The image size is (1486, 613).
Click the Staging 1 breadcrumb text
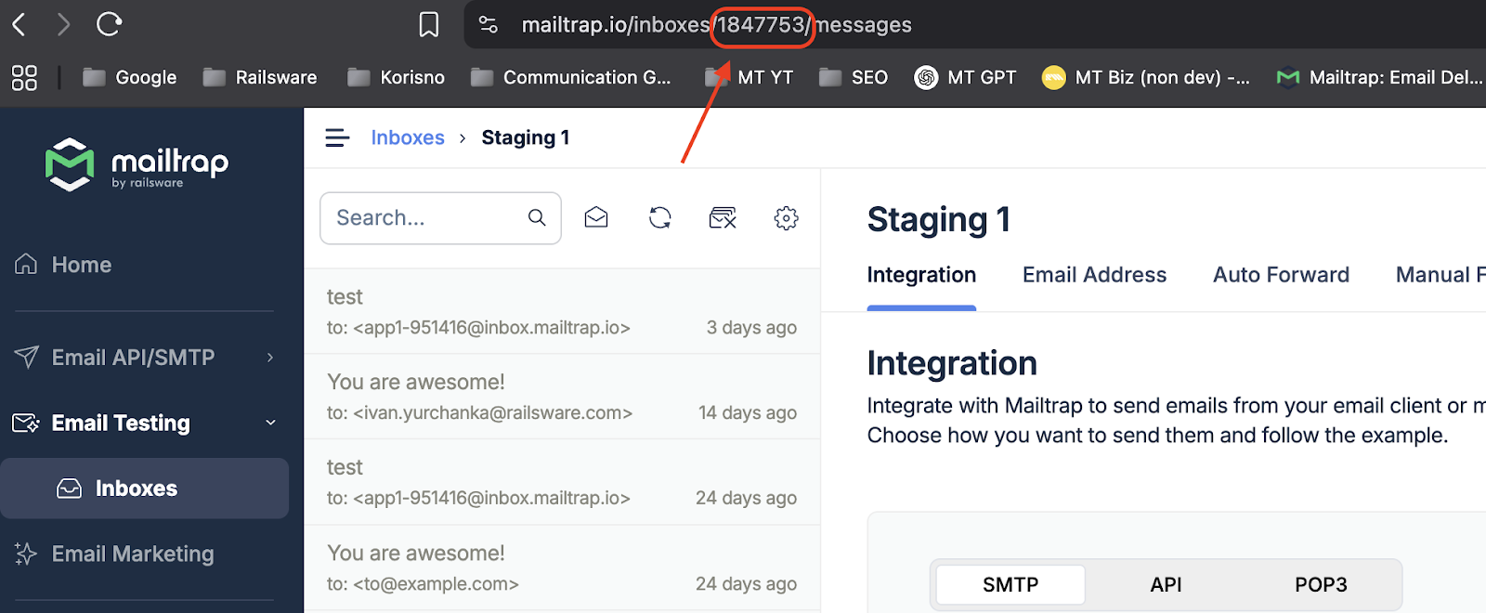pyautogui.click(x=526, y=137)
